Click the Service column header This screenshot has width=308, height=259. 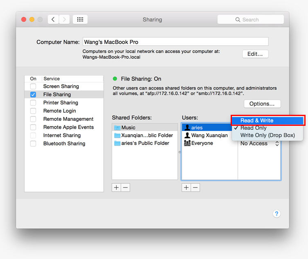point(72,79)
